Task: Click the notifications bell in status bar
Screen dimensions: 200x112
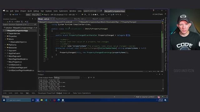Action: [x=159, y=97]
